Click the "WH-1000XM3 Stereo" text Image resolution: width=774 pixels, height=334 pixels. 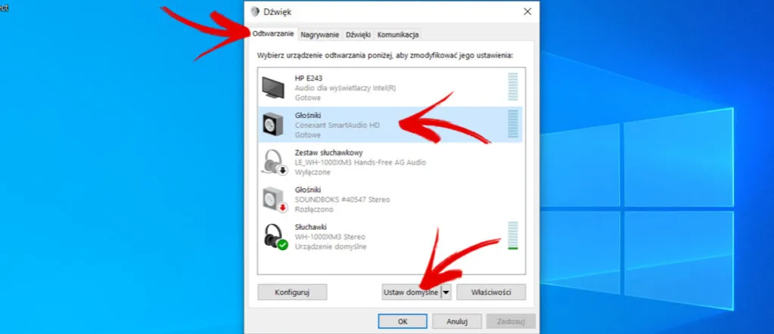pyautogui.click(x=330, y=237)
